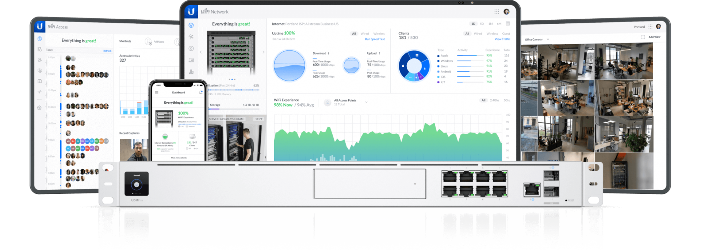
Task: Open the Devices circle icon in UniFi Network
Action: coord(191,49)
